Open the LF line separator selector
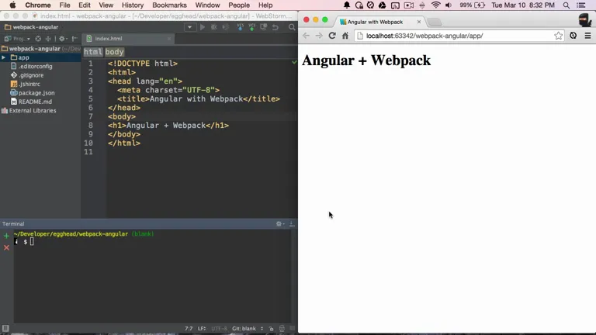This screenshot has width=596, height=335. coord(202,329)
